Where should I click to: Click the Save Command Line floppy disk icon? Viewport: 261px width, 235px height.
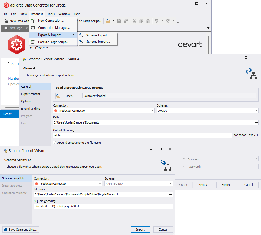[5, 230]
